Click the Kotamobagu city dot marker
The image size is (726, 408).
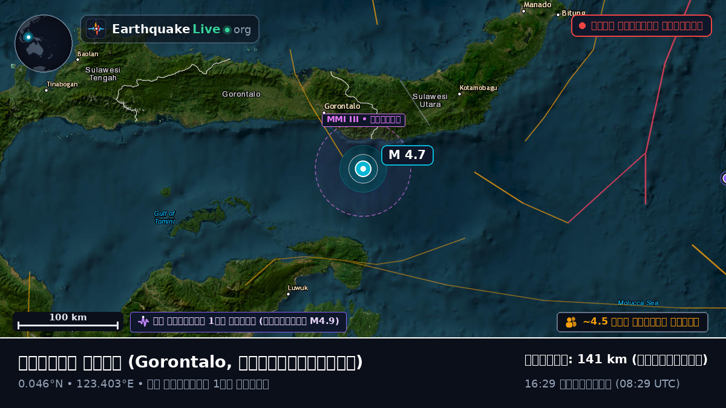460,94
